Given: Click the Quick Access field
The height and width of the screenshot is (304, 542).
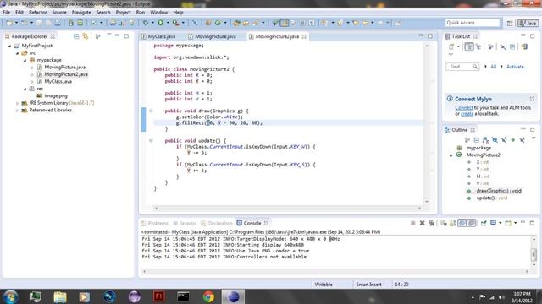Looking at the screenshot, I should (x=473, y=23).
